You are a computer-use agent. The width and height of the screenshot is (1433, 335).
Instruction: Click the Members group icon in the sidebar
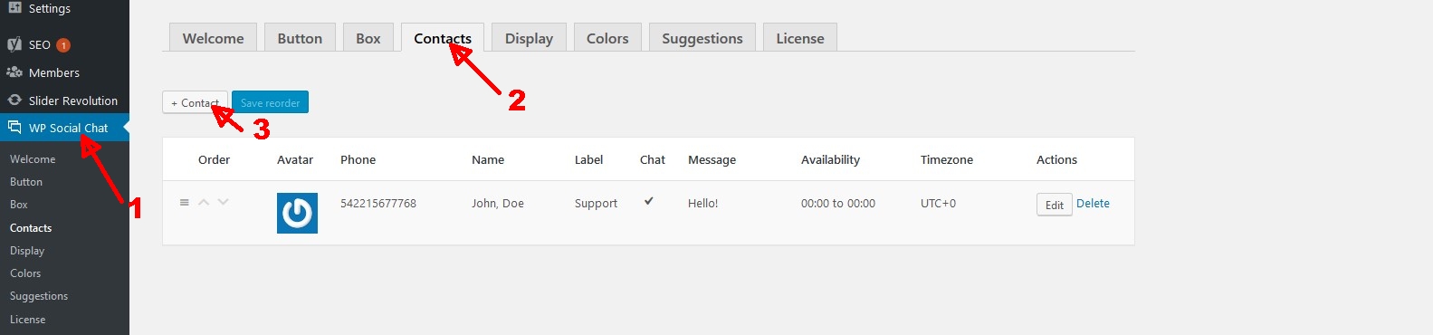click(14, 72)
